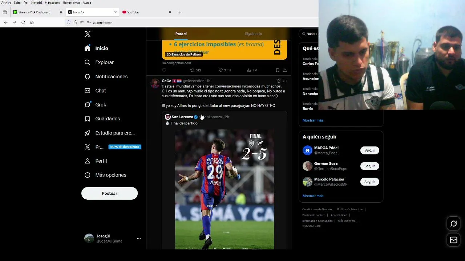Follow Marcelo Palacios
This screenshot has height=261, width=465.
point(369,182)
